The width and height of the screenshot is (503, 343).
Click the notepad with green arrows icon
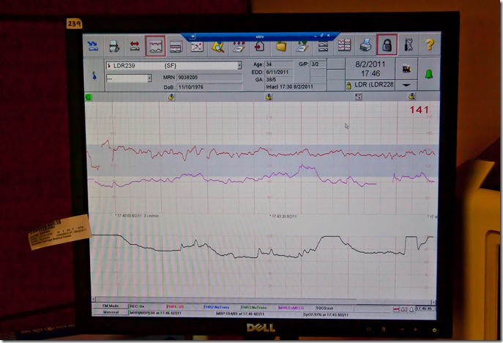[x=302, y=47]
